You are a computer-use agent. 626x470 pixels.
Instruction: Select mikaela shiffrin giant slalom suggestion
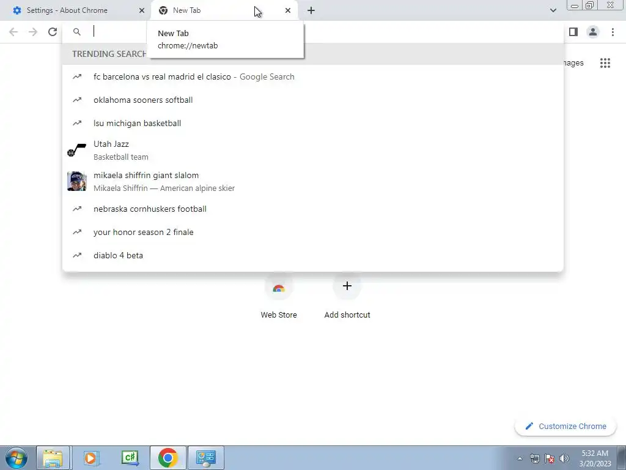tap(313, 181)
